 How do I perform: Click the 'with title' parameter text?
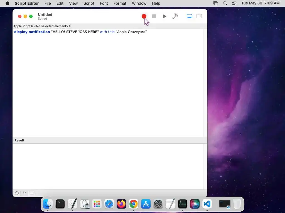pos(107,32)
